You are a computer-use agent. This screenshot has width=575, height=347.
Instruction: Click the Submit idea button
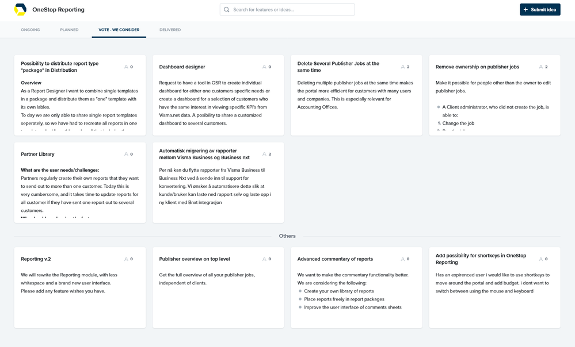[540, 9]
